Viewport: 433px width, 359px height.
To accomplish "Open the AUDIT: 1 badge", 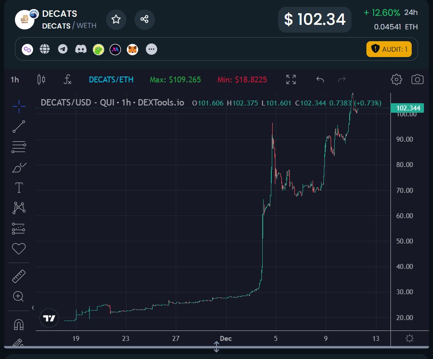I will (389, 49).
